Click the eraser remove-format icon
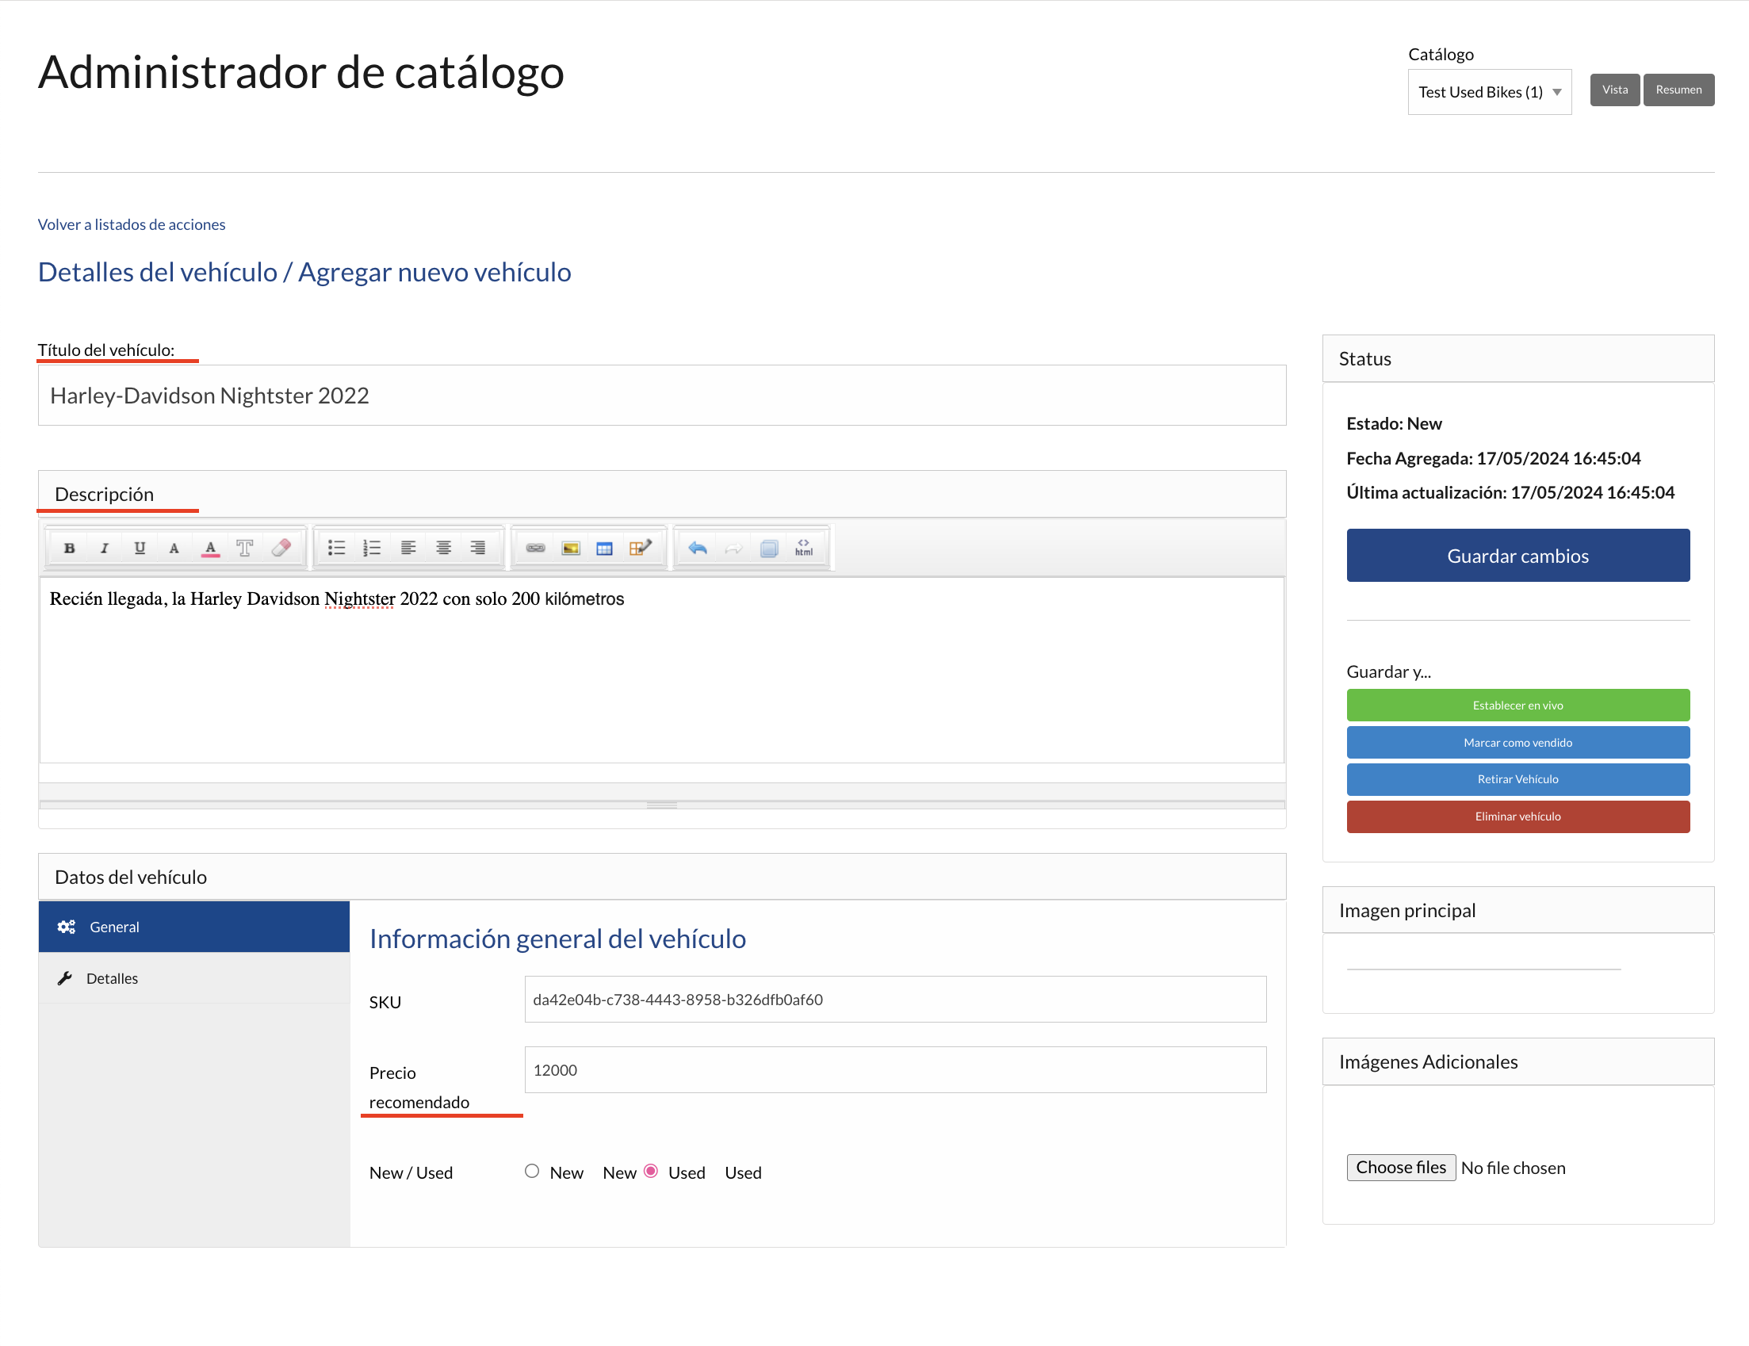The width and height of the screenshot is (1749, 1346). pyautogui.click(x=281, y=549)
